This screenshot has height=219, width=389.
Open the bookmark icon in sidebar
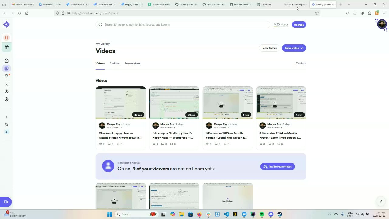(x=6, y=84)
